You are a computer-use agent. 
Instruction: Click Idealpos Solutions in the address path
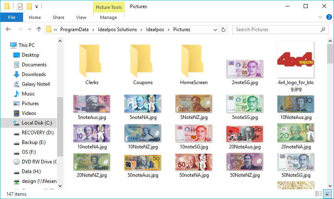click(117, 30)
